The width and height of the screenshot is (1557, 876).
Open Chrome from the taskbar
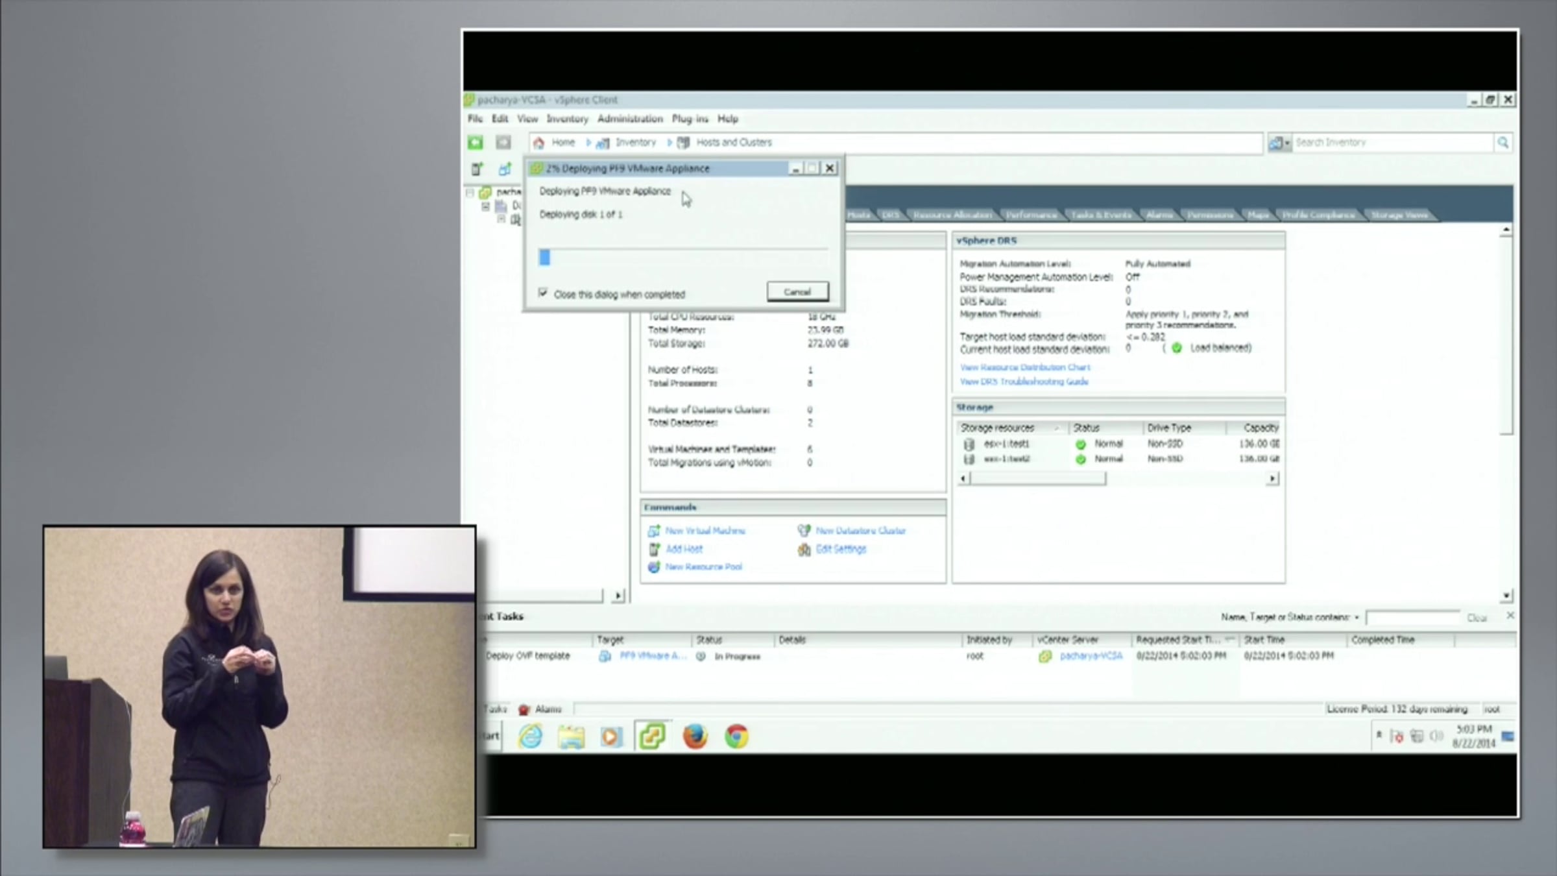pos(736,736)
